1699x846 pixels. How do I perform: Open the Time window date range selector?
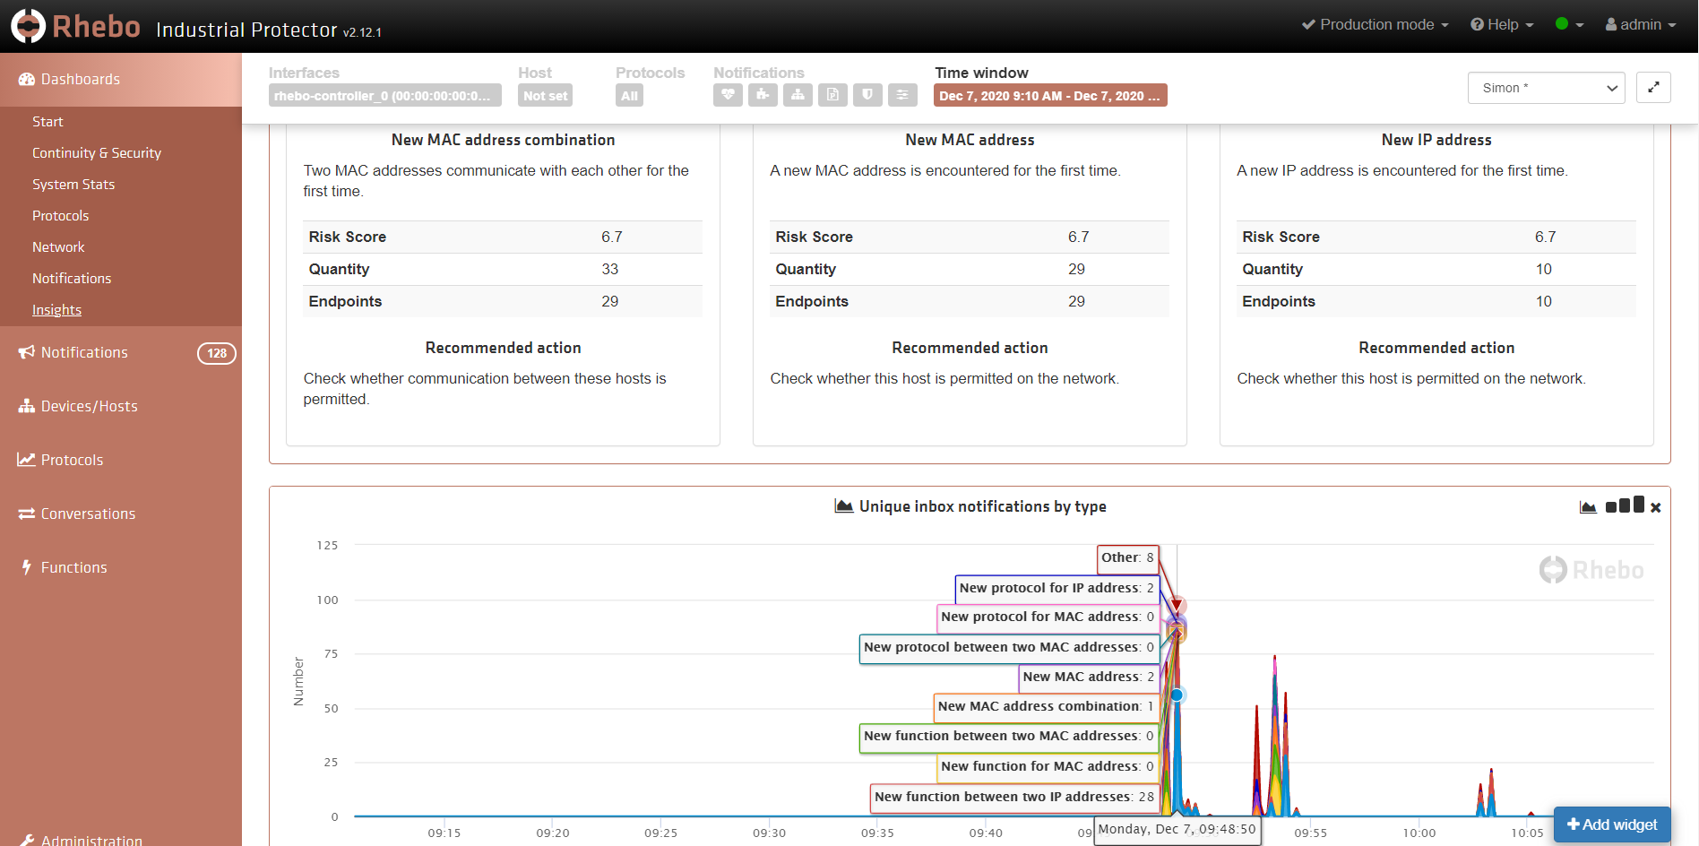1049,96
